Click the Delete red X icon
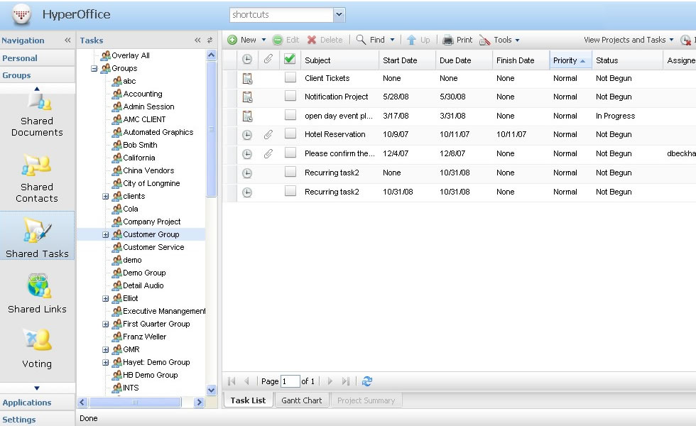The height and width of the screenshot is (426, 696). [x=312, y=40]
